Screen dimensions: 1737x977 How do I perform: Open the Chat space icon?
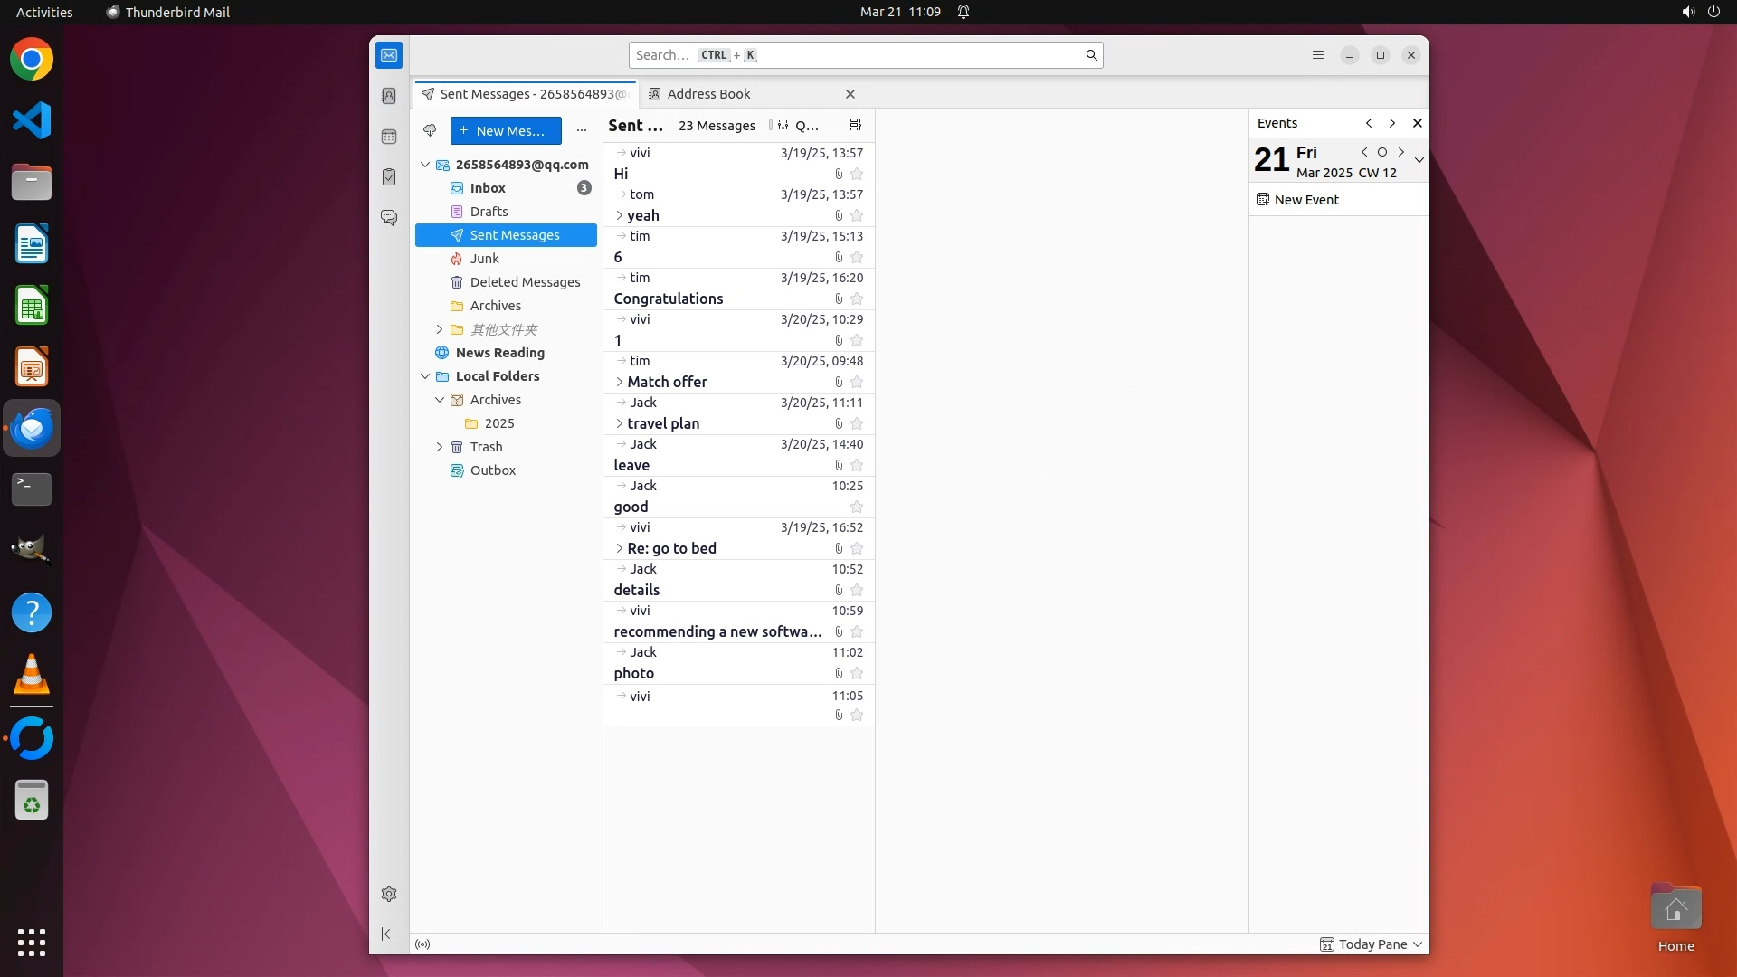pos(389,218)
